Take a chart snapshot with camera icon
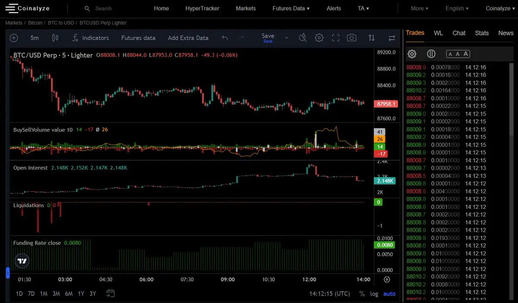 click(352, 38)
